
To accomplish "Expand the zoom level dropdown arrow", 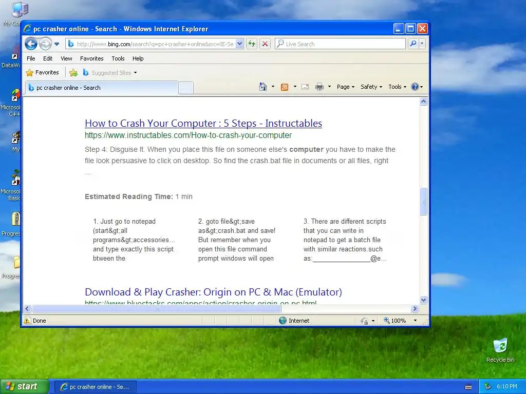I will [415, 321].
